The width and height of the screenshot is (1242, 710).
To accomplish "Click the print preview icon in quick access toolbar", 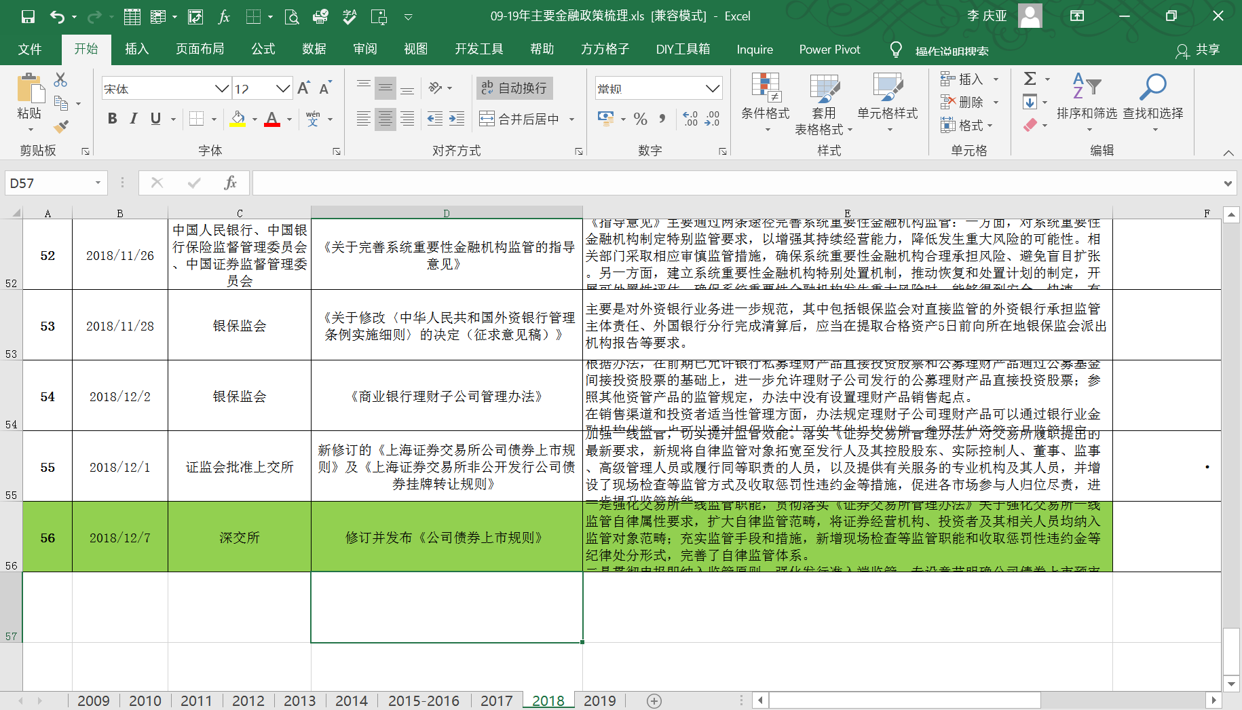I will (x=292, y=16).
